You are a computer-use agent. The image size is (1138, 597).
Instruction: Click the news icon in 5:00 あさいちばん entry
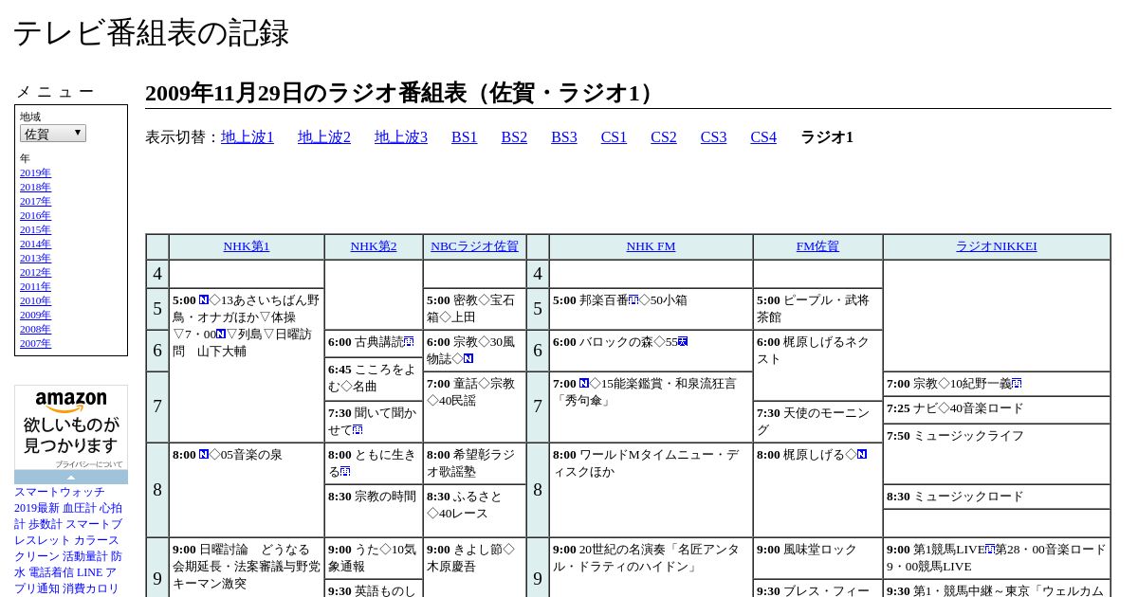coord(204,300)
